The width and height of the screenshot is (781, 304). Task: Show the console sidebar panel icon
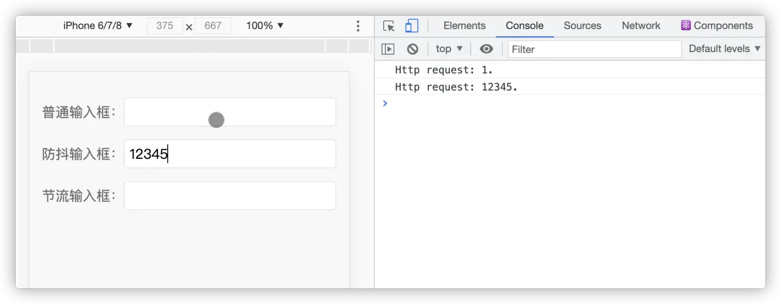point(388,49)
